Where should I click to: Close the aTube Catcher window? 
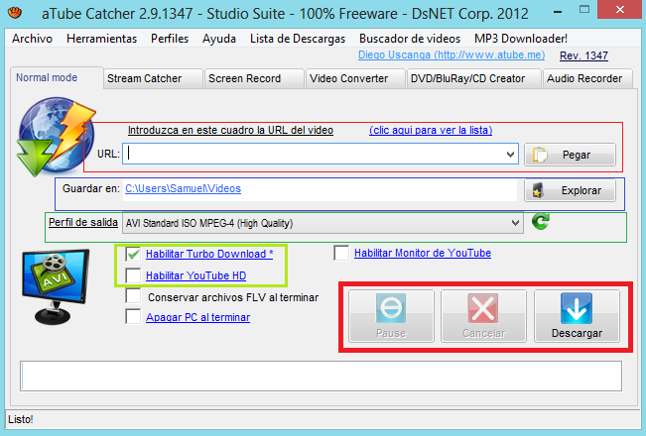(620, 10)
